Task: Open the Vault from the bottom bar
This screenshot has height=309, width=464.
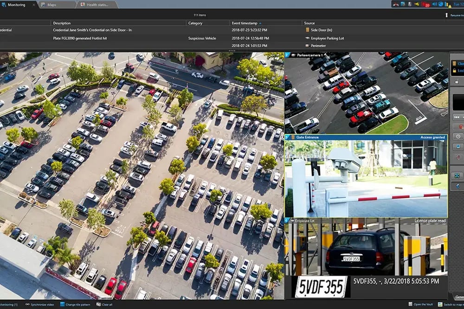Action: click(420, 304)
